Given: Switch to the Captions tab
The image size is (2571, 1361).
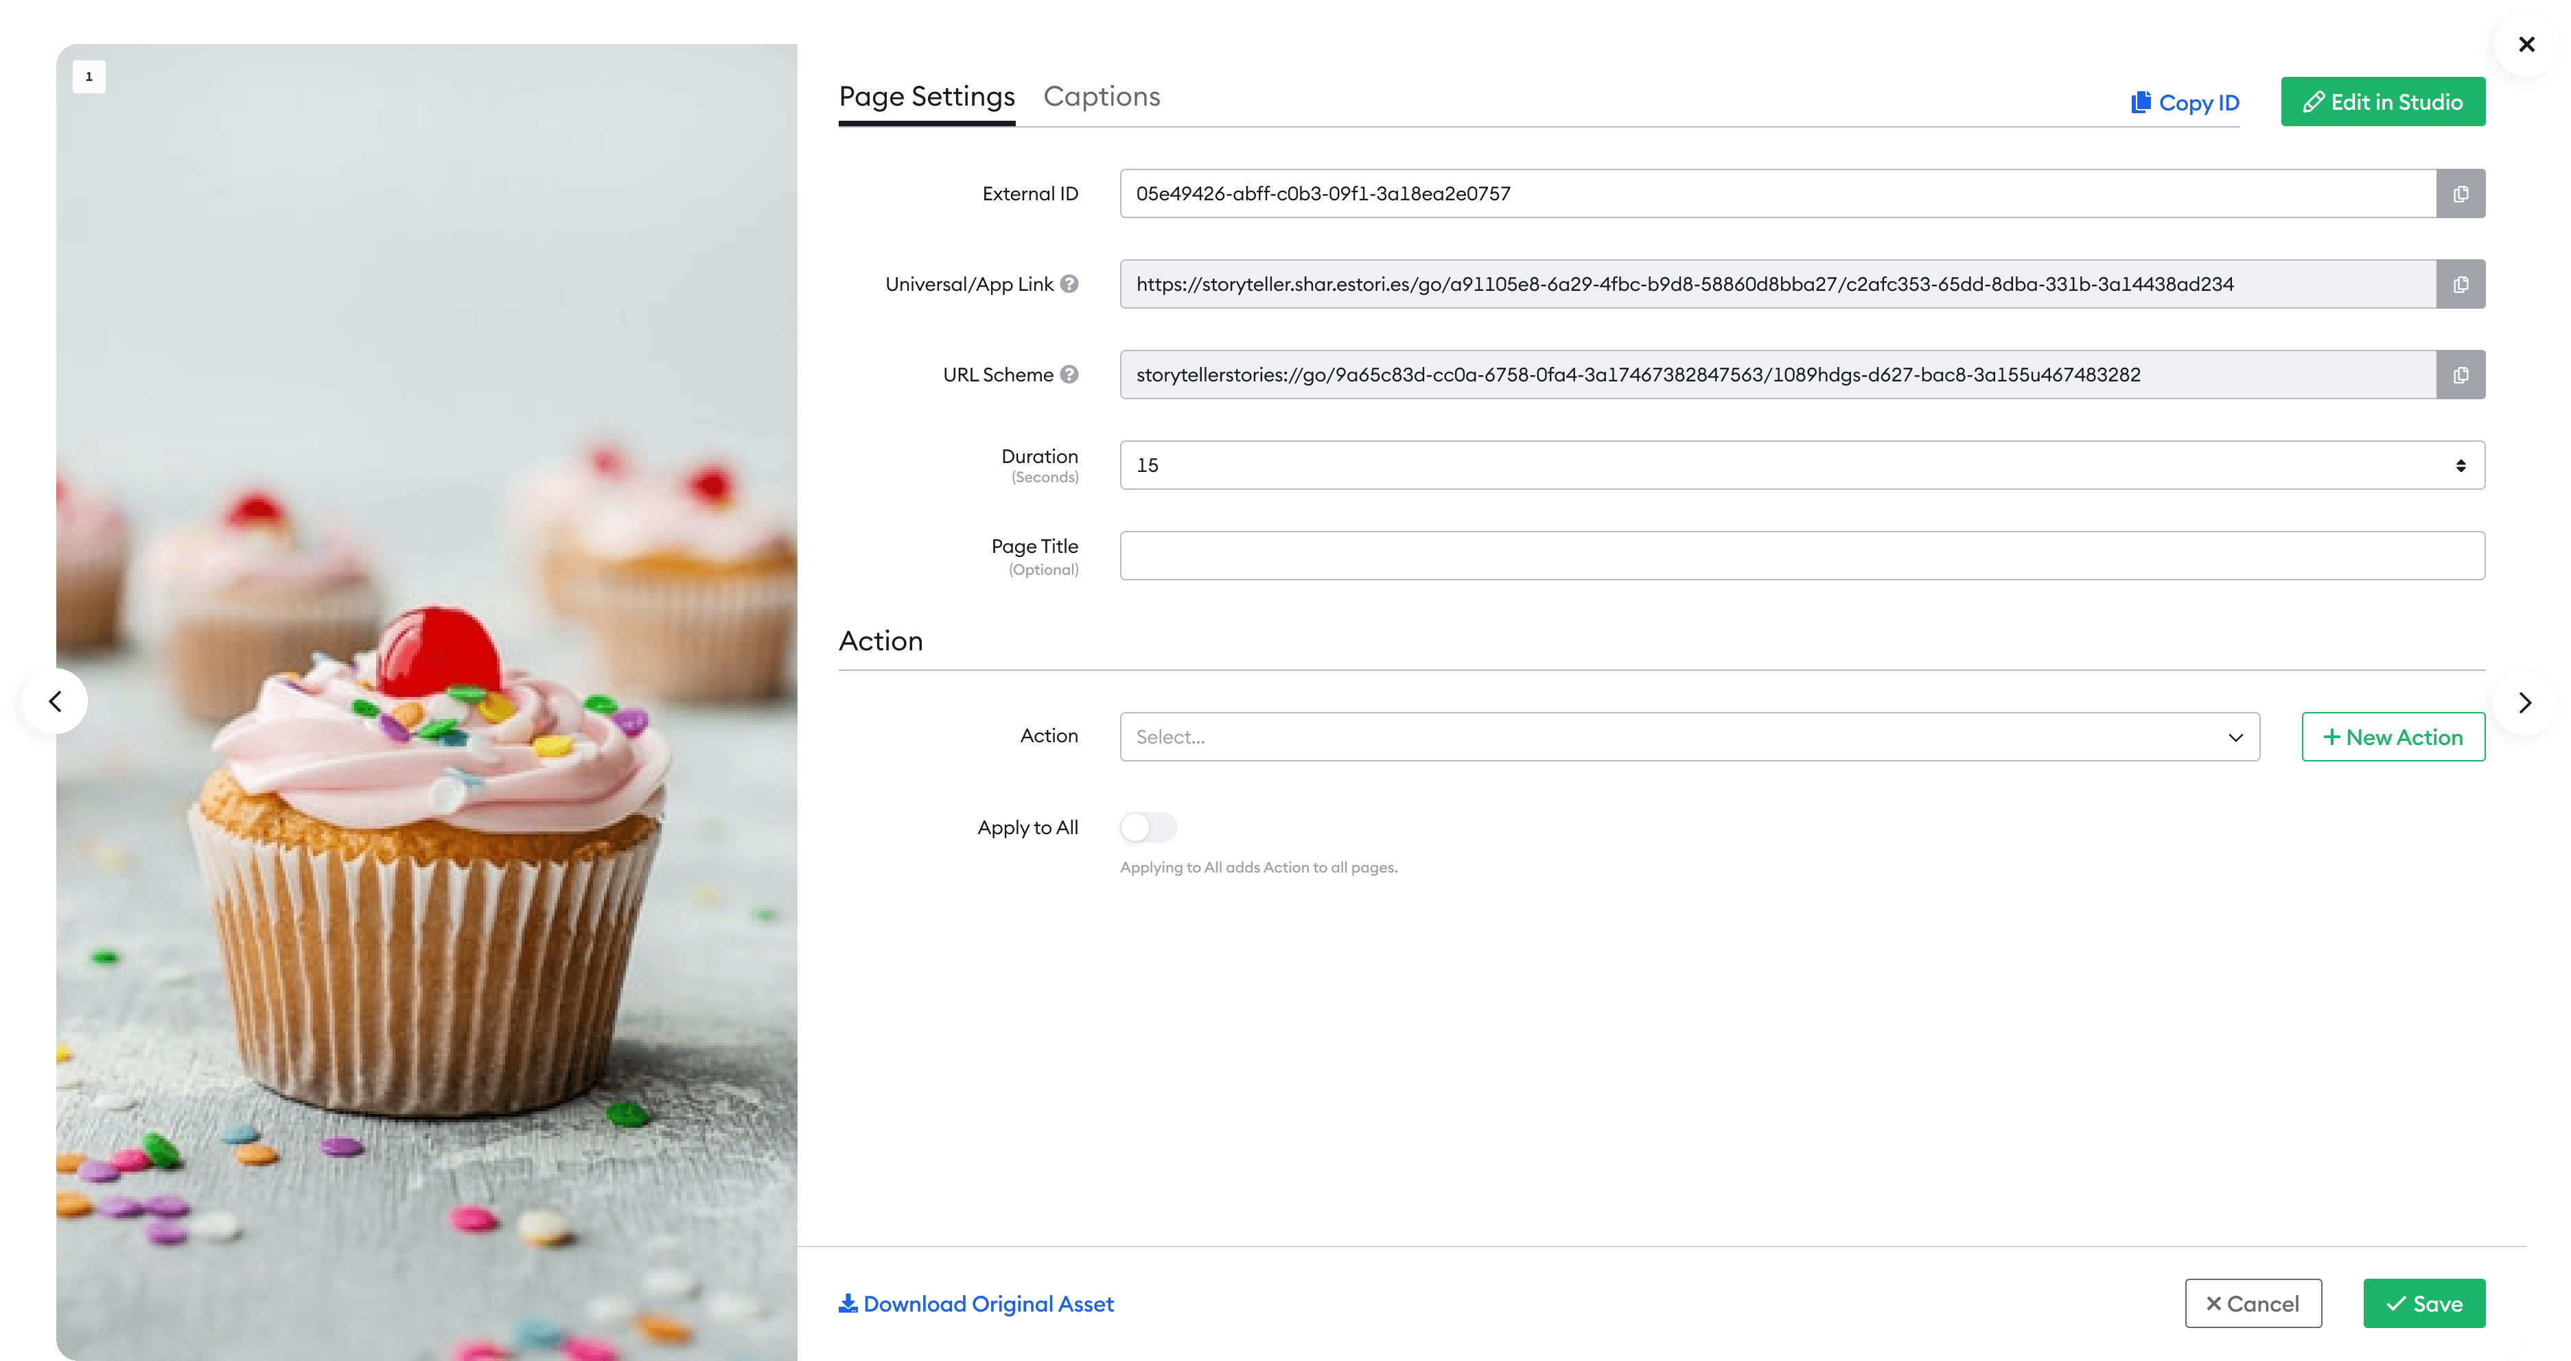Looking at the screenshot, I should coord(1101,97).
